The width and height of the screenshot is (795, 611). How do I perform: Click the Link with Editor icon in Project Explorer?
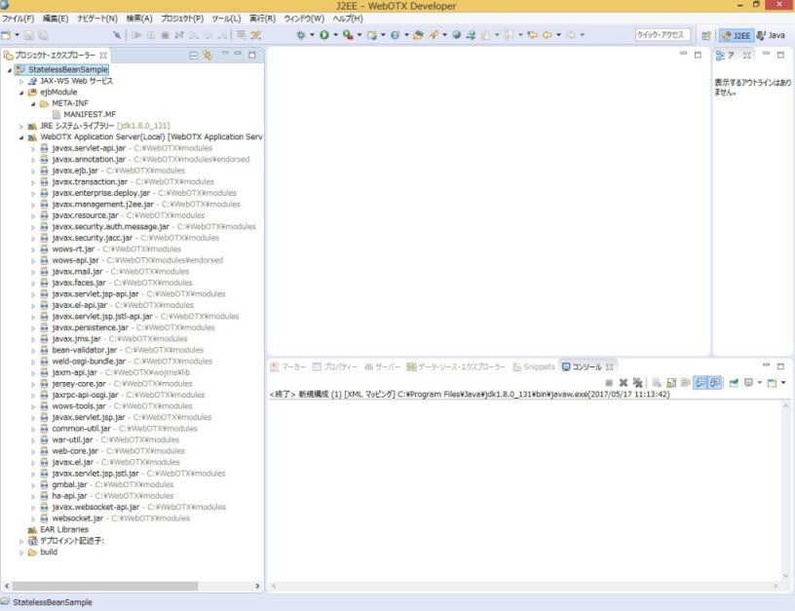click(x=207, y=55)
